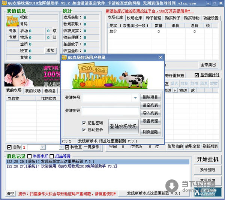
Task: Click the 刷新列表 button
Action: pos(210,146)
